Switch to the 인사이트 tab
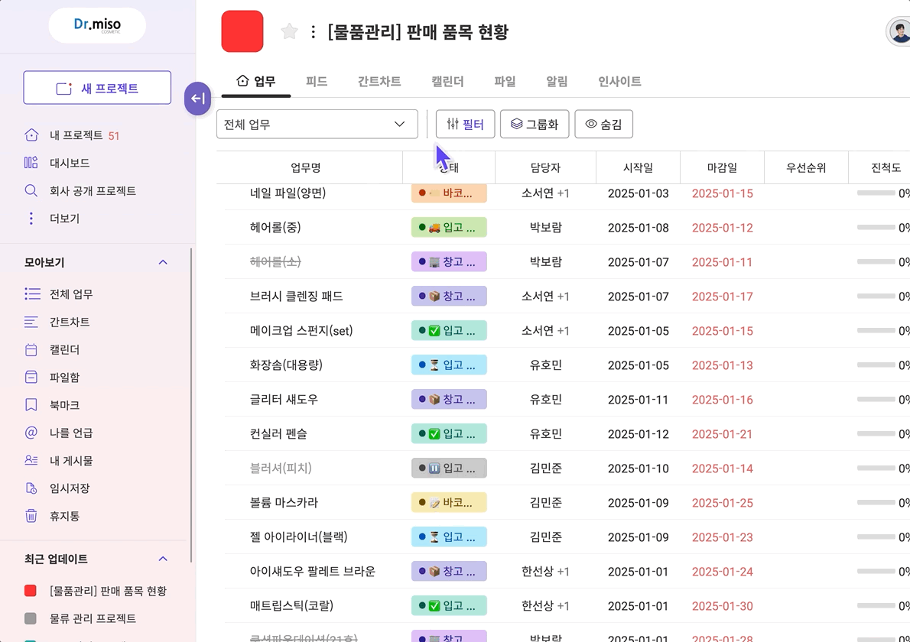 pos(619,81)
